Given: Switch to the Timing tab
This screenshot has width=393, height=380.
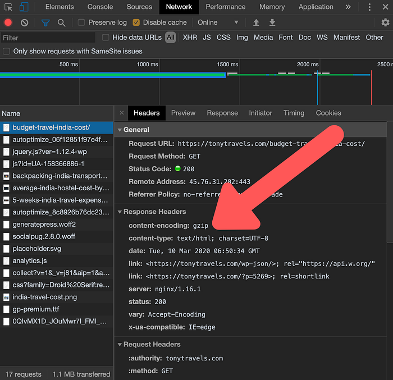Looking at the screenshot, I should click(x=294, y=113).
